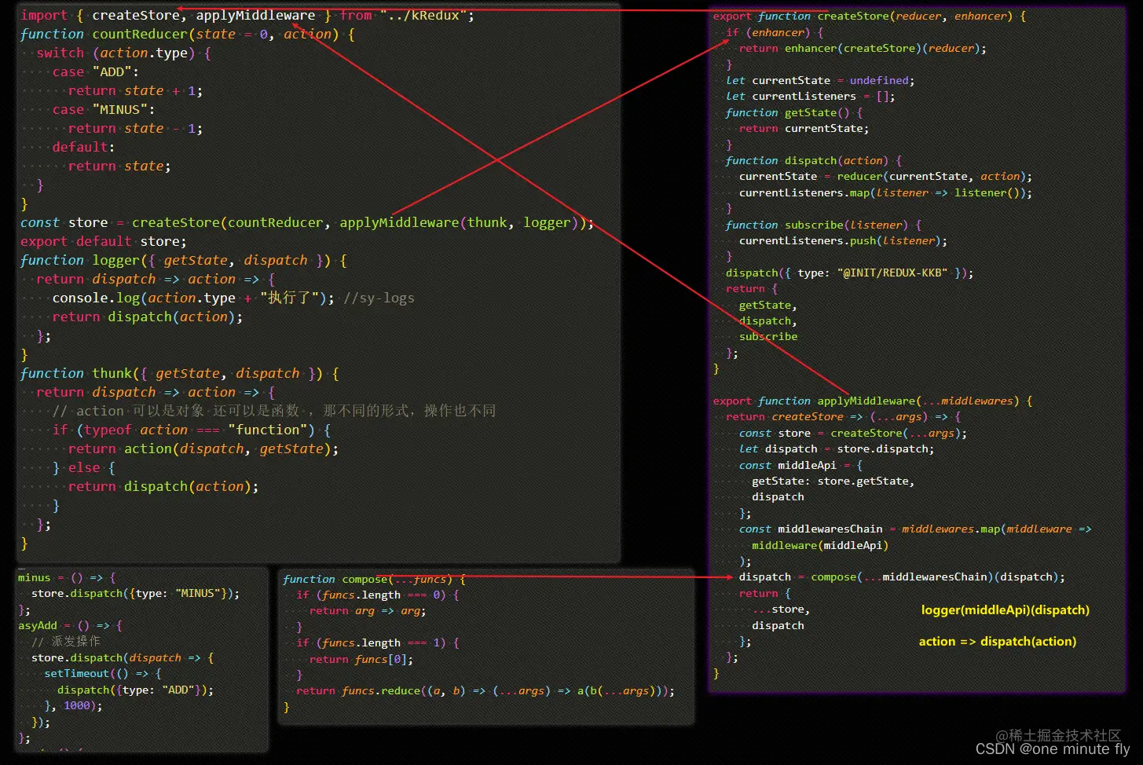Click the "minus = () => {" line
Image resolution: width=1143 pixels, height=765 pixels.
(67, 577)
